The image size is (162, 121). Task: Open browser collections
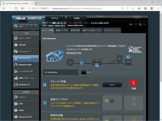(x=145, y=8)
